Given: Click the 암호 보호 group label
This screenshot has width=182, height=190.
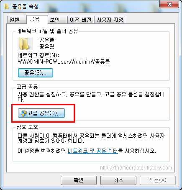Looking at the screenshot, I should 27,127.
